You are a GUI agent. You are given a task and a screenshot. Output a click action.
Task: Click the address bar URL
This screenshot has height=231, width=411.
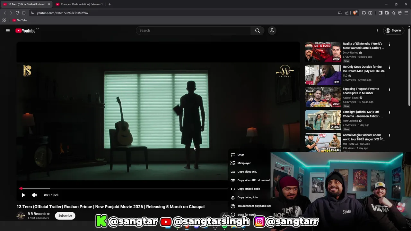(x=63, y=13)
